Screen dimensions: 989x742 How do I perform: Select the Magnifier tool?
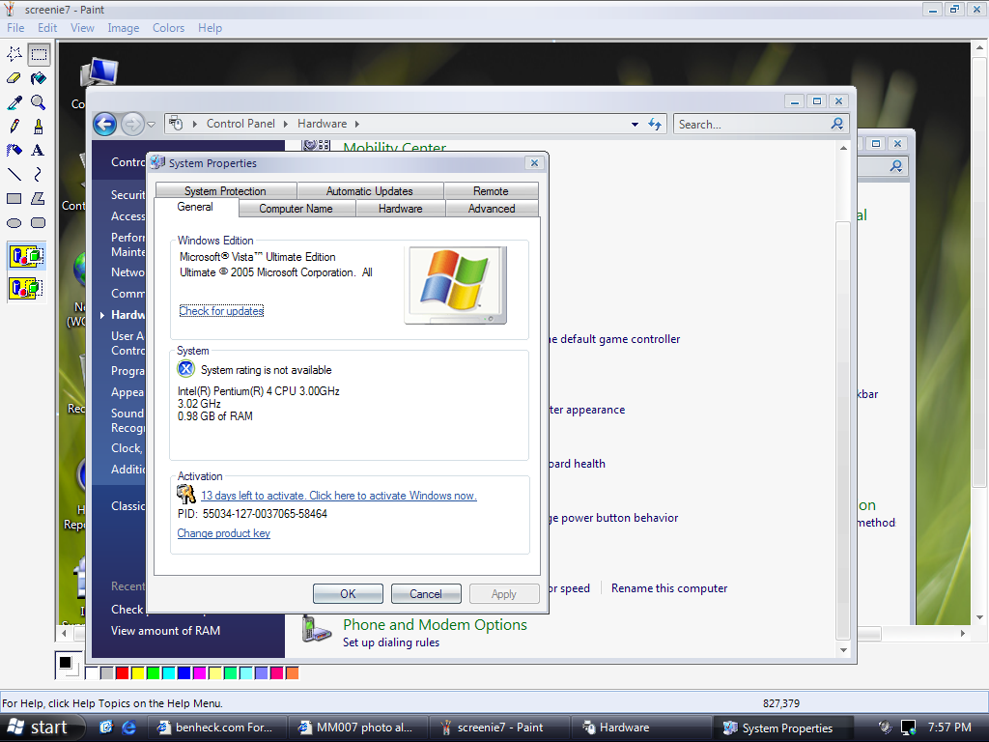pyautogui.click(x=38, y=102)
